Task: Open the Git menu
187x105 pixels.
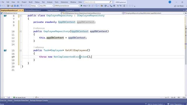Action: pos(18,2)
